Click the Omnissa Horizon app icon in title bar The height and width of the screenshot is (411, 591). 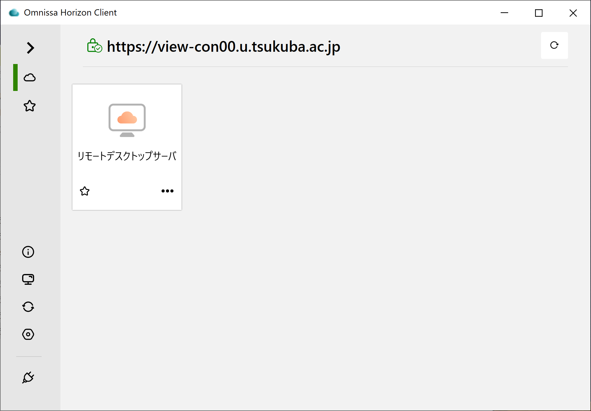pyautogui.click(x=14, y=13)
